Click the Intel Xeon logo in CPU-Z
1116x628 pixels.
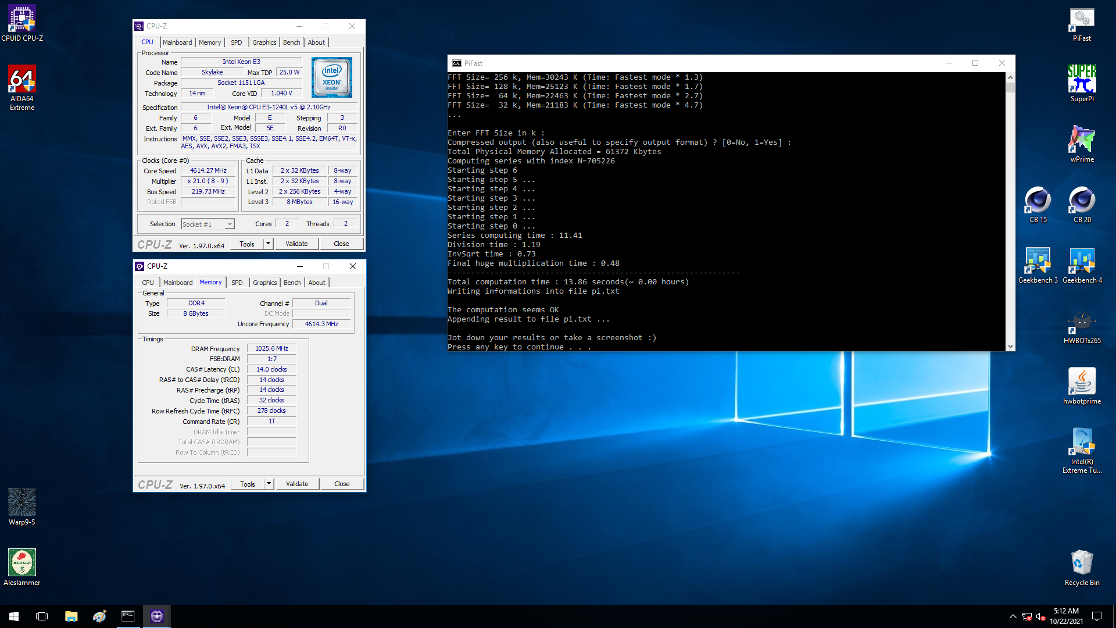tap(331, 77)
